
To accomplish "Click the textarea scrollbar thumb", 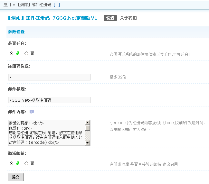I will pyautogui.click(x=88, y=128).
